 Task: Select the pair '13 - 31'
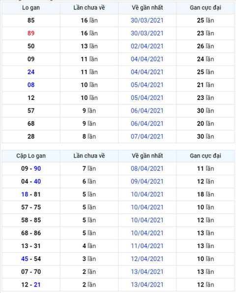31,246
